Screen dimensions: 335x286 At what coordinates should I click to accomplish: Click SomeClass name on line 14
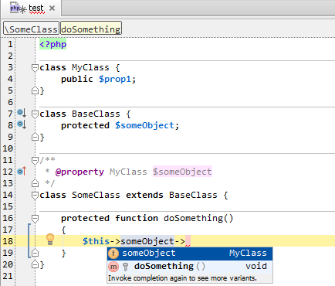click(x=96, y=195)
